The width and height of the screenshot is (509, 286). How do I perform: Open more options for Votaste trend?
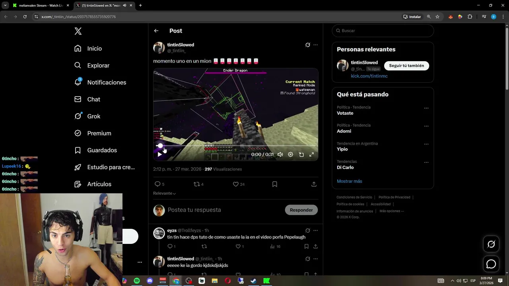click(426, 108)
